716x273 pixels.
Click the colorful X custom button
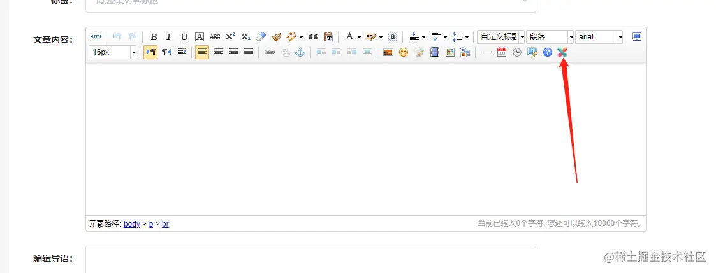(x=562, y=52)
